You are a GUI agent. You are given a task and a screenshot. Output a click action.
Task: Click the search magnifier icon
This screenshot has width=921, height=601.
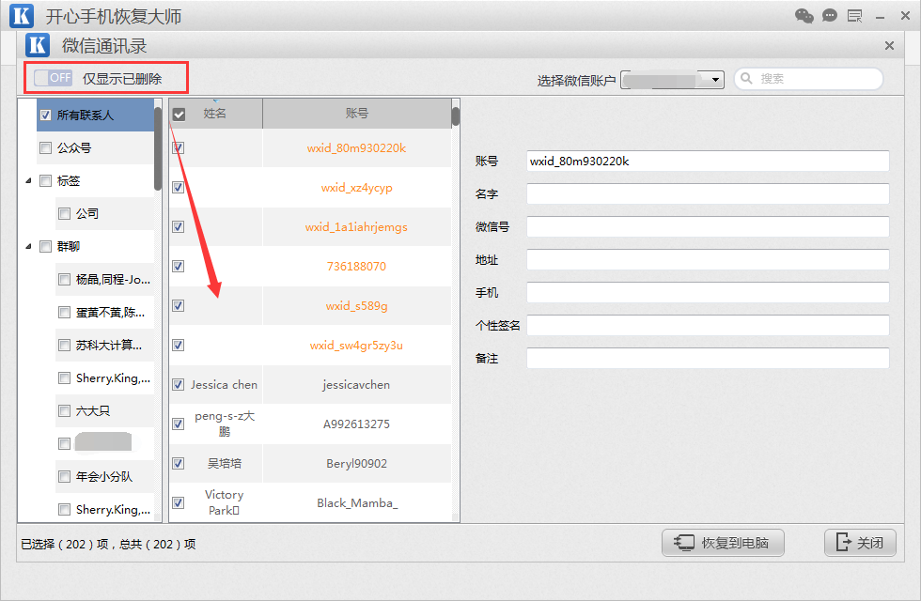click(746, 78)
